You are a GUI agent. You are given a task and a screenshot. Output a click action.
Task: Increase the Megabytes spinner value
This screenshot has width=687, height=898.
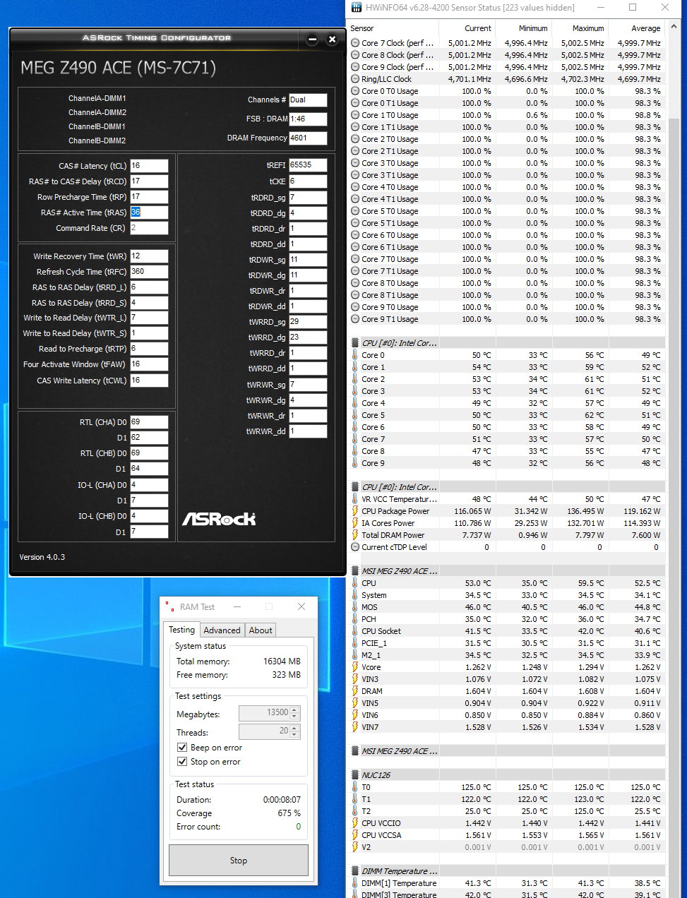(295, 710)
